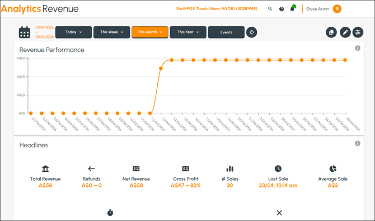375x221 pixels.
Task: Click Last Sale 23/04, 10:14 am value
Action: (x=278, y=185)
